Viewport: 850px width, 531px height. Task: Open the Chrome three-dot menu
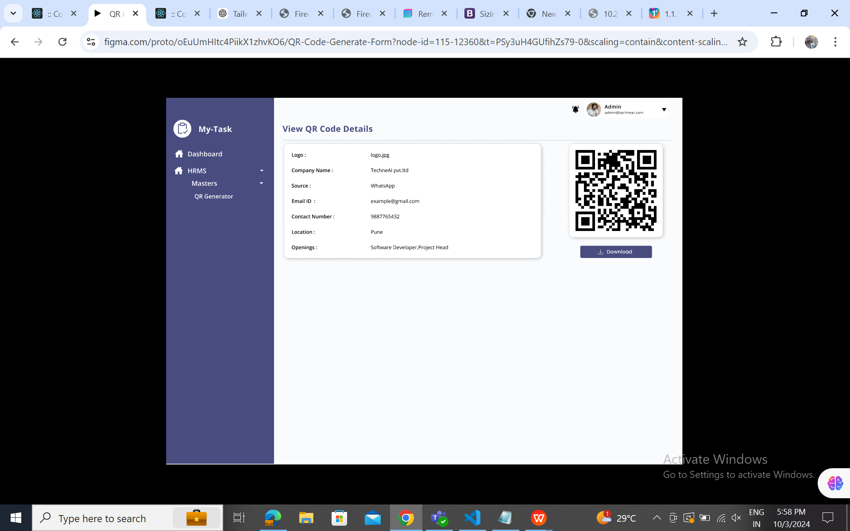click(835, 42)
